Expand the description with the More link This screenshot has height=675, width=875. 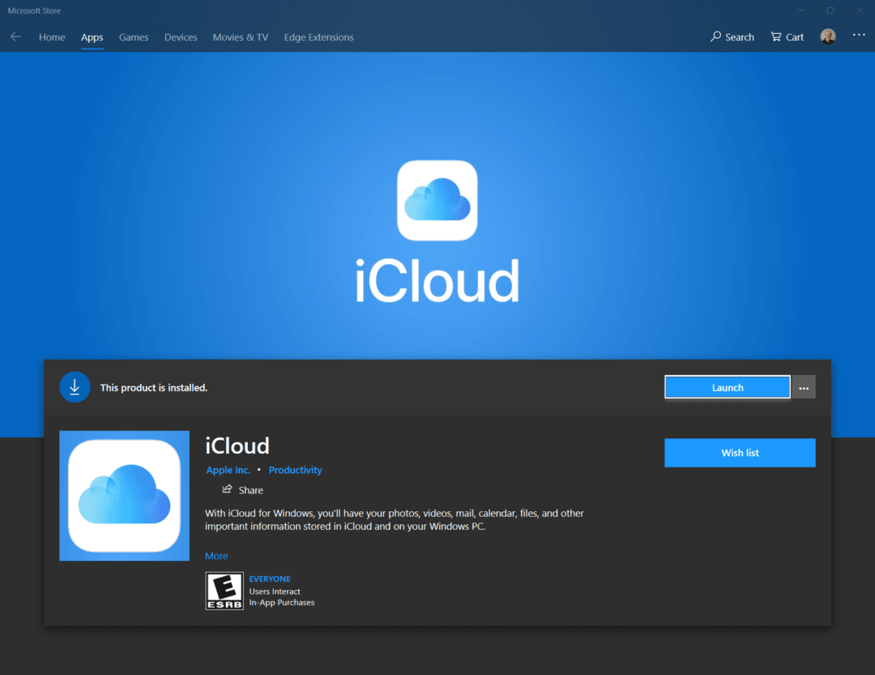(216, 555)
